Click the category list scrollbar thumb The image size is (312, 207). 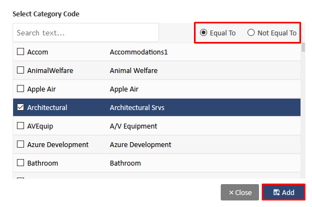(x=303, y=47)
